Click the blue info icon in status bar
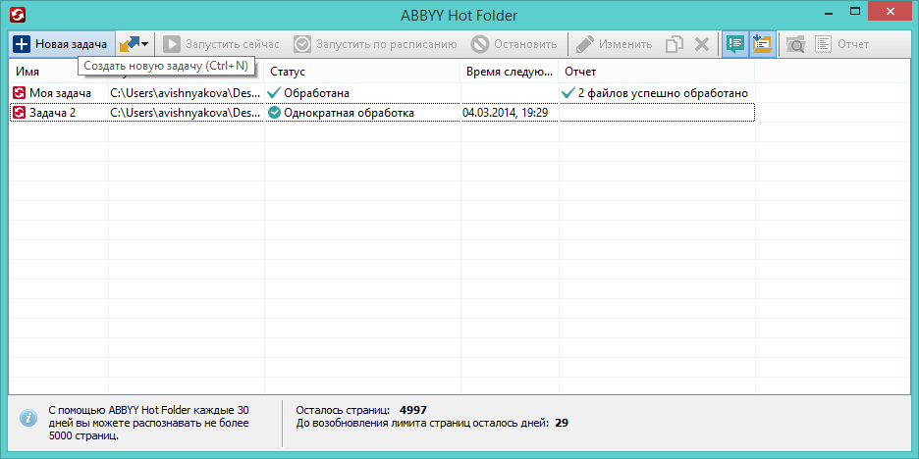Viewport: 919px width, 459px height. pyautogui.click(x=28, y=418)
